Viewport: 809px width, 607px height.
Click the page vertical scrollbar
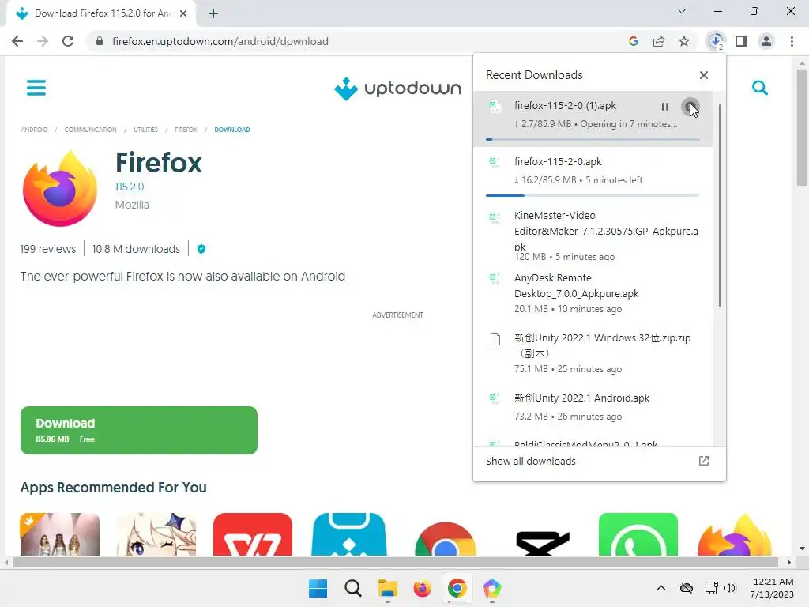click(802, 127)
